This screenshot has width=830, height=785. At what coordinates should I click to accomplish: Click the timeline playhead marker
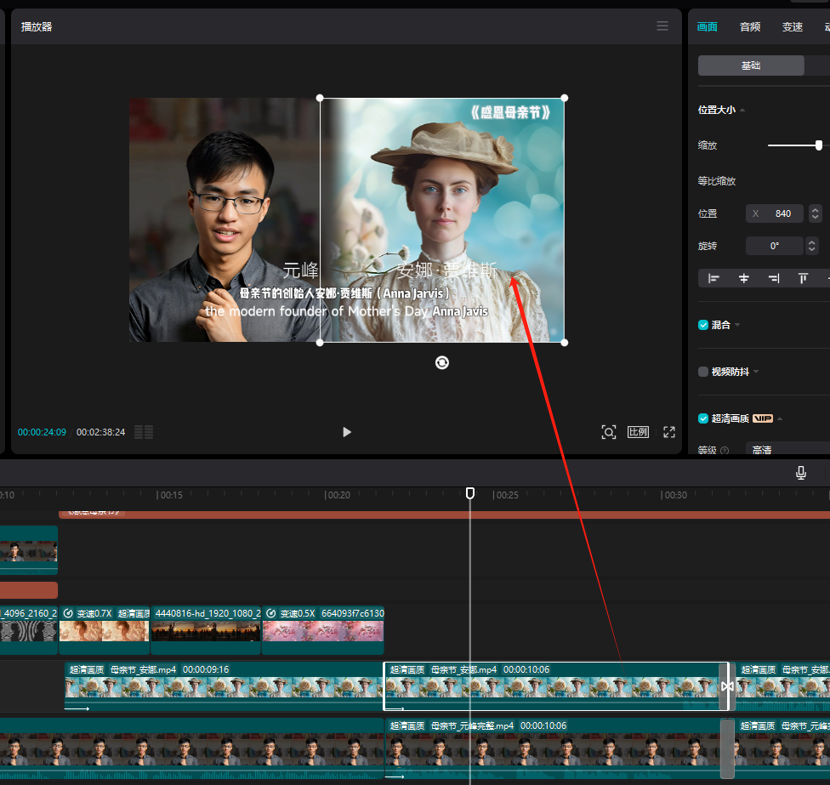tap(470, 493)
